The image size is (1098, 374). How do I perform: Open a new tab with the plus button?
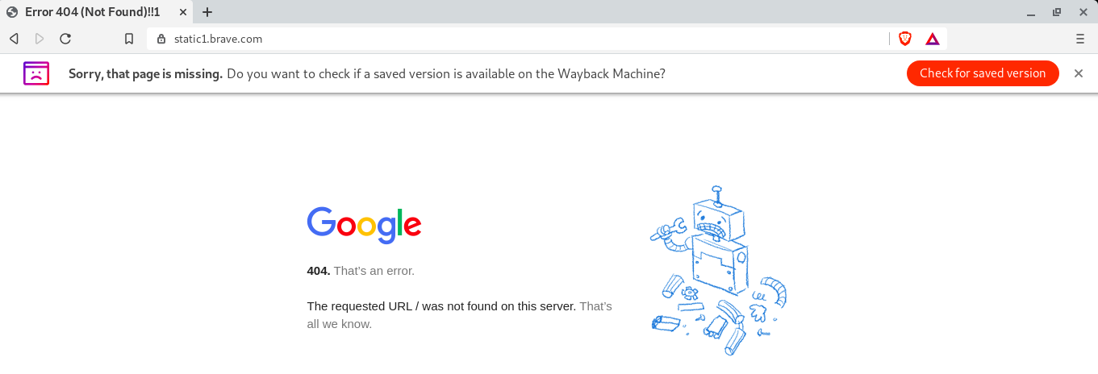[x=207, y=12]
